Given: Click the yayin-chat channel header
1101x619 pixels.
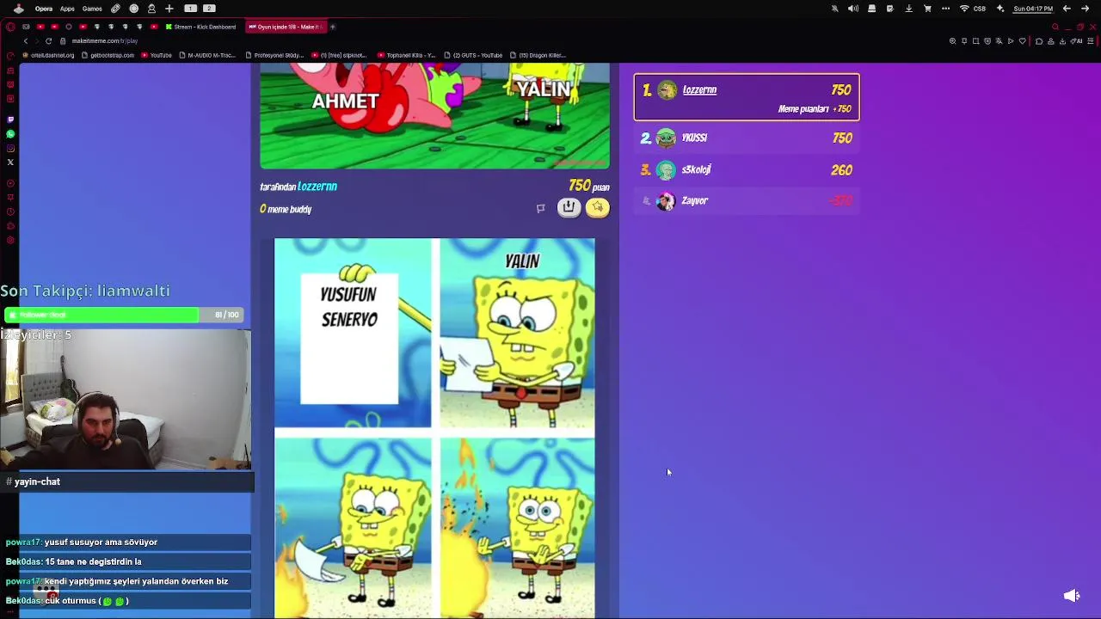Looking at the screenshot, I should [126, 481].
